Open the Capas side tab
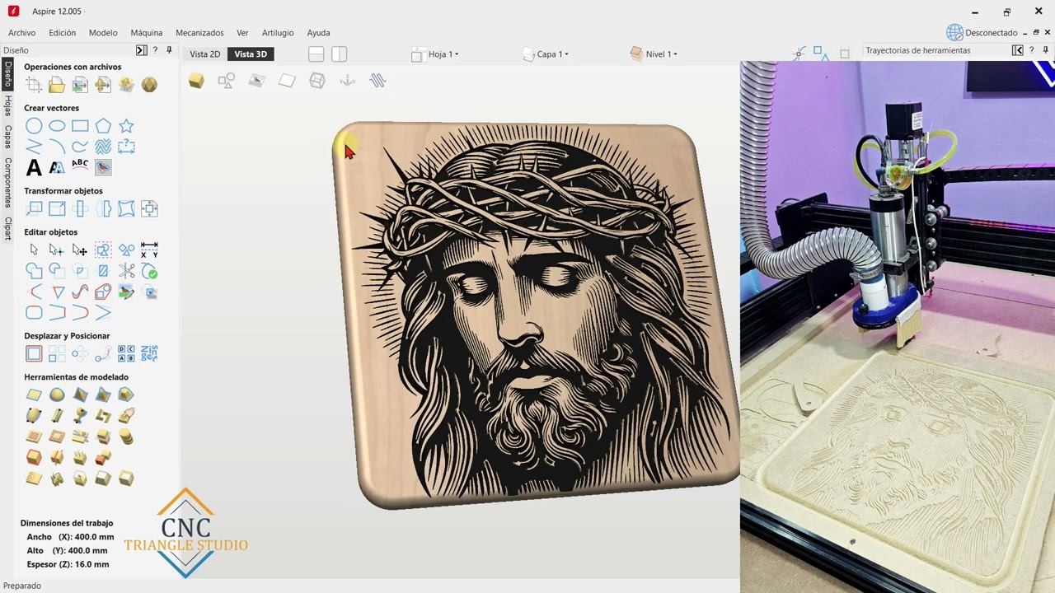Screen dimensions: 1055x593 coord(7,137)
